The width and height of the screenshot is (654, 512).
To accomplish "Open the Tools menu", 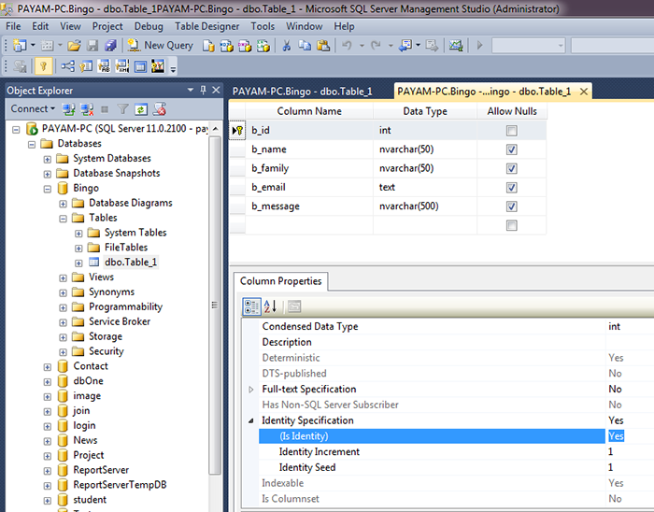I will [263, 26].
